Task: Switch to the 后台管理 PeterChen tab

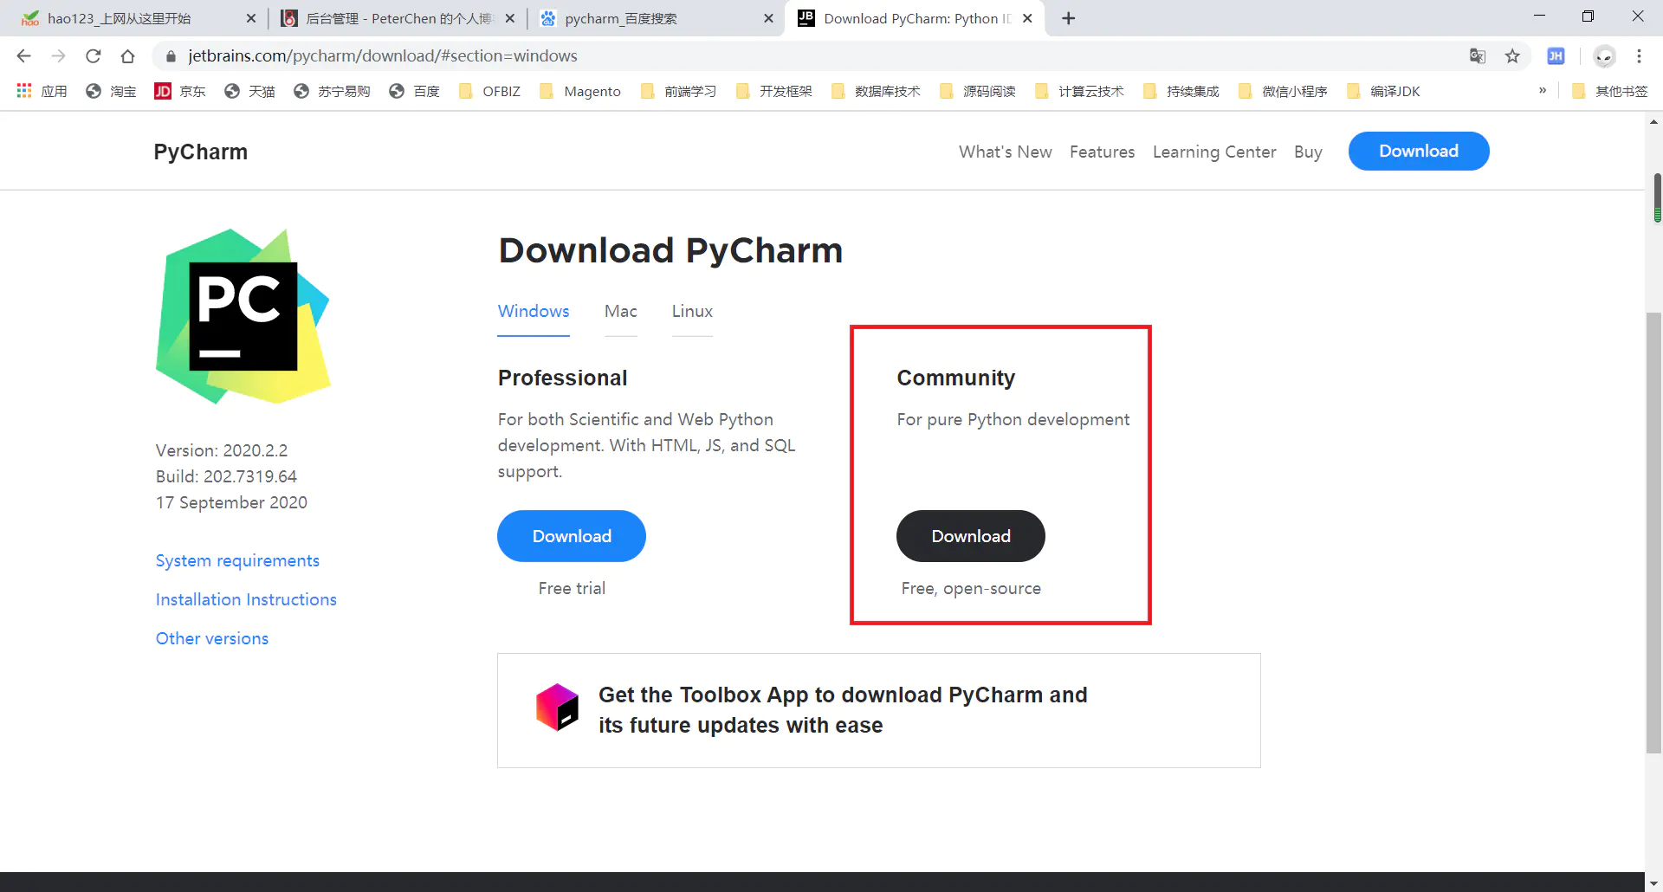Action: pyautogui.click(x=398, y=18)
